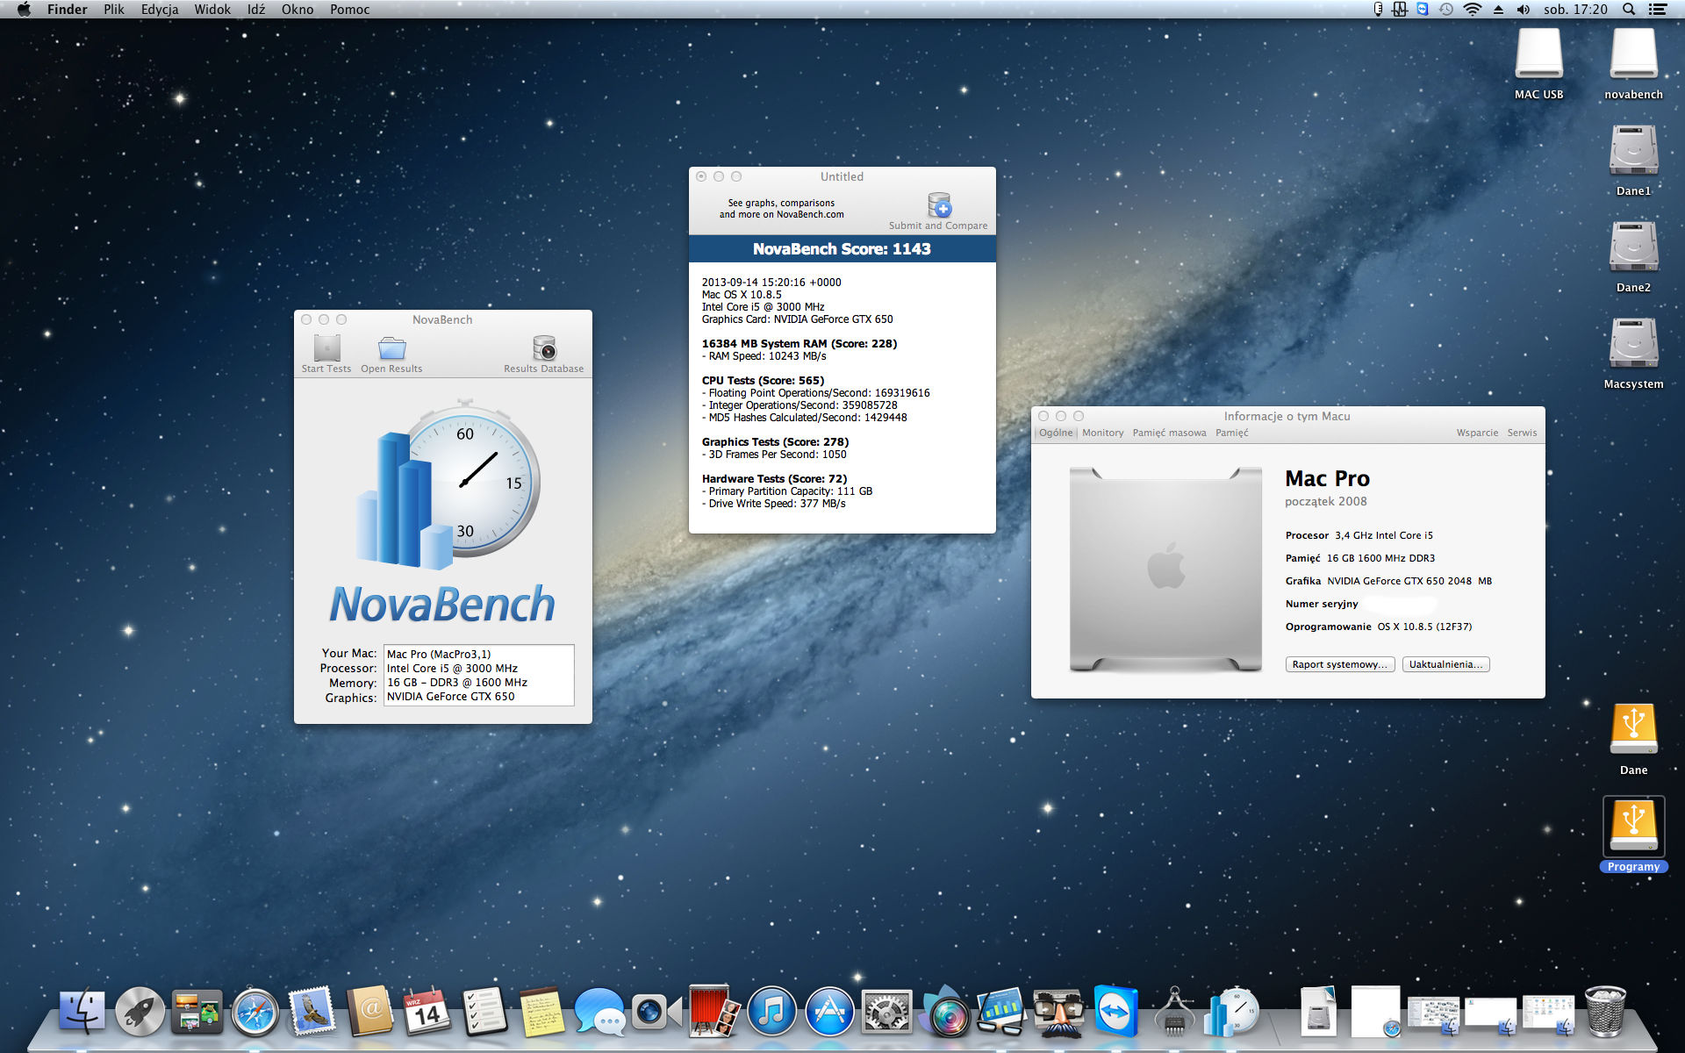1685x1053 pixels.
Task: Open Notes from the Dock
Action: click(x=542, y=1011)
